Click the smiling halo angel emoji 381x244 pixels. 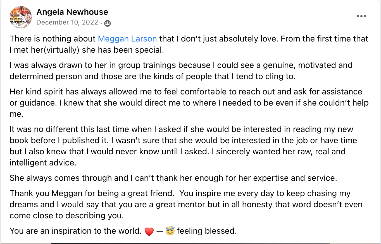pyautogui.click(x=170, y=231)
